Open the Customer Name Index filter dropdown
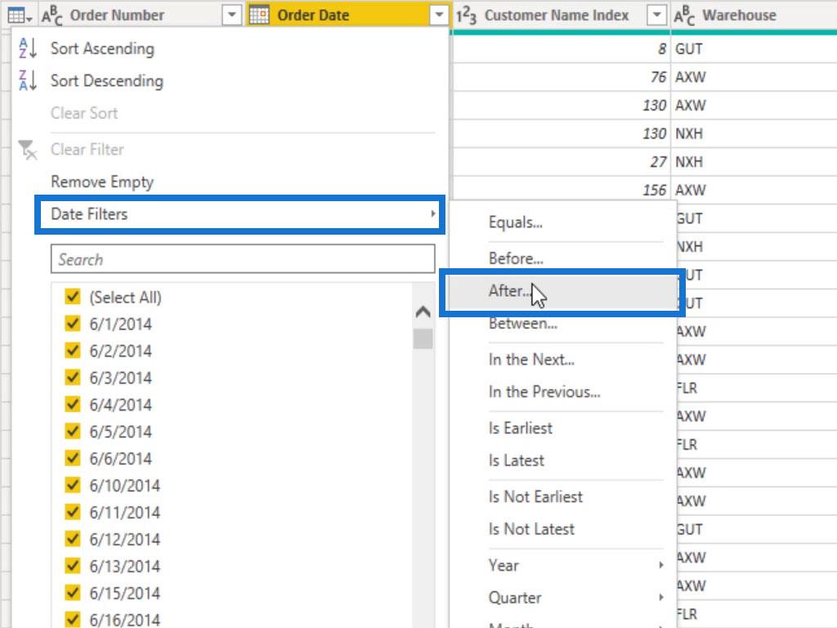The width and height of the screenshot is (837, 628). click(656, 15)
